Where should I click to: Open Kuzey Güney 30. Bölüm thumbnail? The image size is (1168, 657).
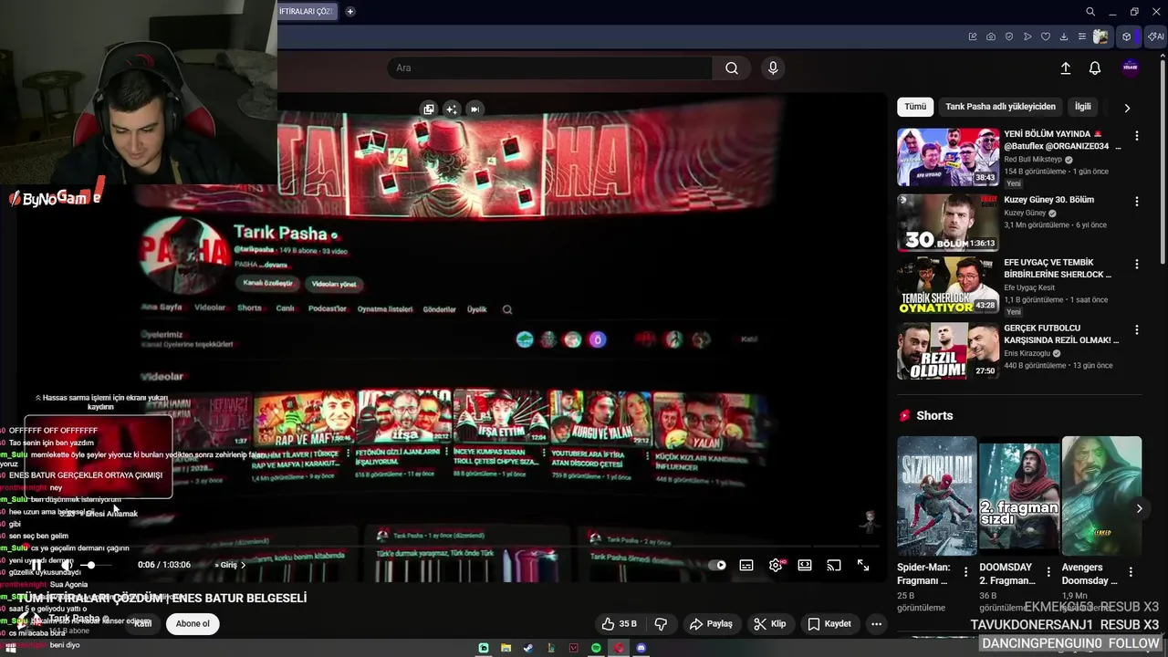click(x=948, y=222)
